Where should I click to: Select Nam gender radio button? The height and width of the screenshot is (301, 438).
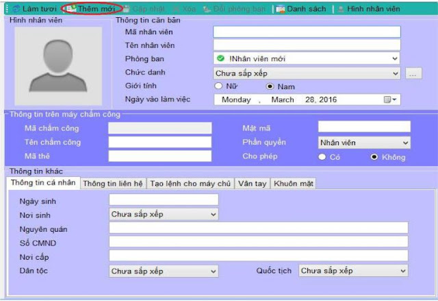pos(270,86)
